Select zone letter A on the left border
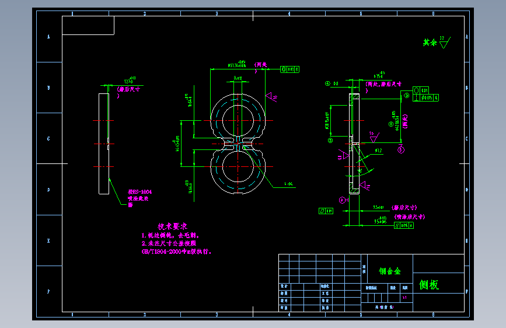Viewport: 506px width, 328px height. [x=48, y=37]
